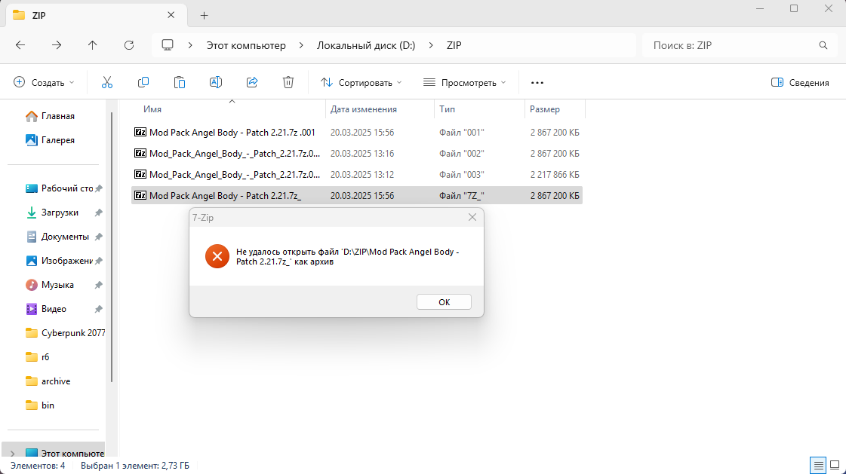Switch to details list view layout

817,465
